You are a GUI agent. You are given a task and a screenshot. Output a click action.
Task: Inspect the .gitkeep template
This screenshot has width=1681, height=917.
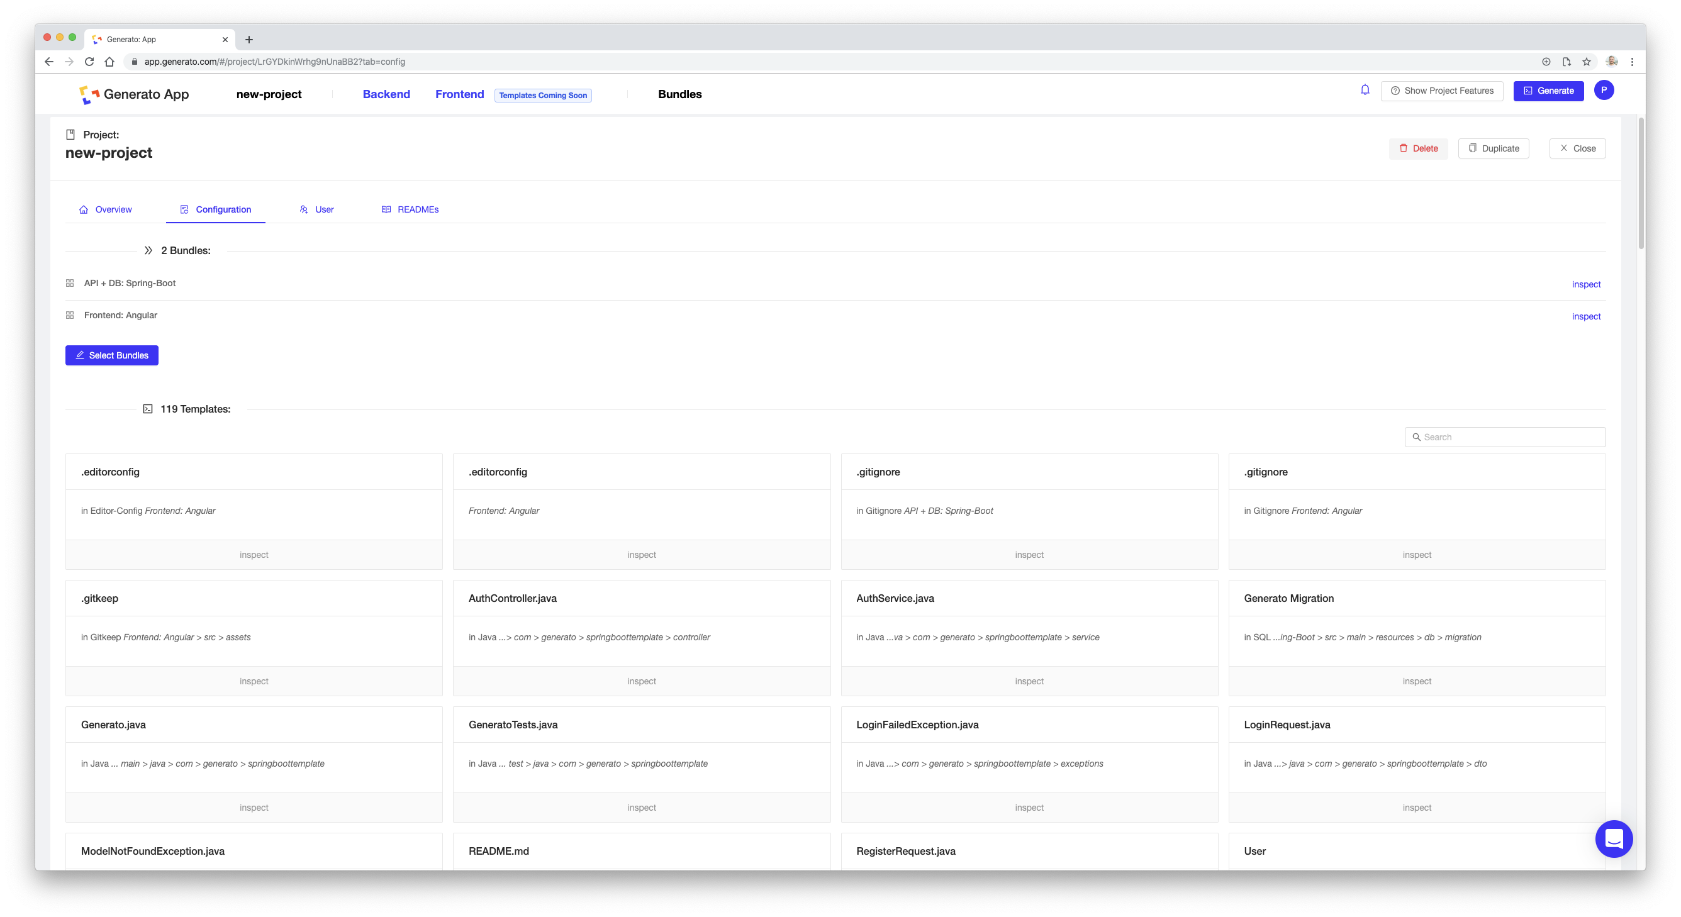(254, 681)
